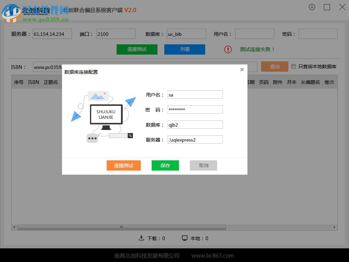Image resolution: width=349 pixels, height=262 pixels.
Task: Click the red connection failure warning icon
Action: [x=228, y=49]
